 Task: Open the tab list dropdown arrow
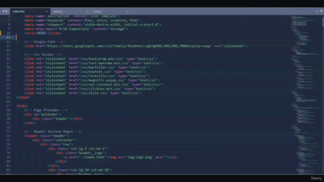click(x=321, y=11)
